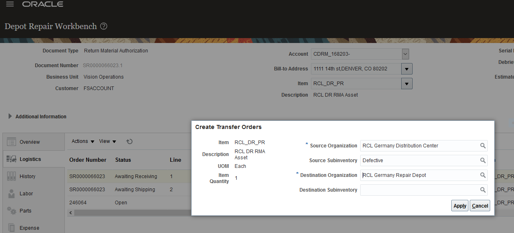Open the Account dropdown

(405, 54)
